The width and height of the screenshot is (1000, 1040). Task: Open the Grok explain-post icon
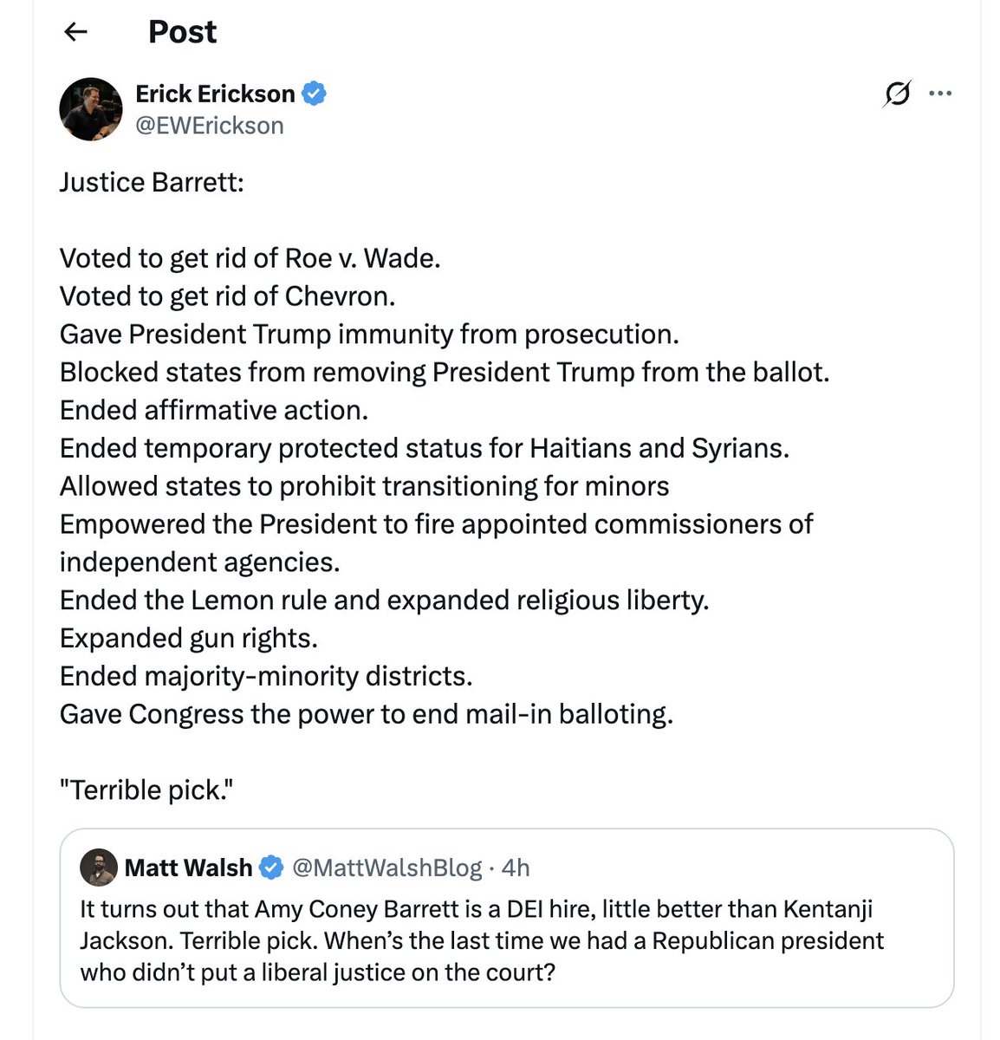pos(898,94)
